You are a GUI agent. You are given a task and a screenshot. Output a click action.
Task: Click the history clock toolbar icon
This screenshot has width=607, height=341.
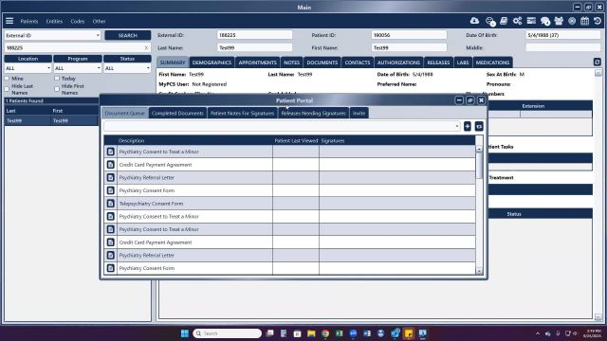[598, 21]
